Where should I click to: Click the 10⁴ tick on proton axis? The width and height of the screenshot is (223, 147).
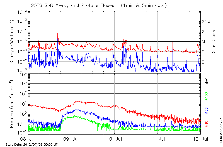click(x=23, y=74)
